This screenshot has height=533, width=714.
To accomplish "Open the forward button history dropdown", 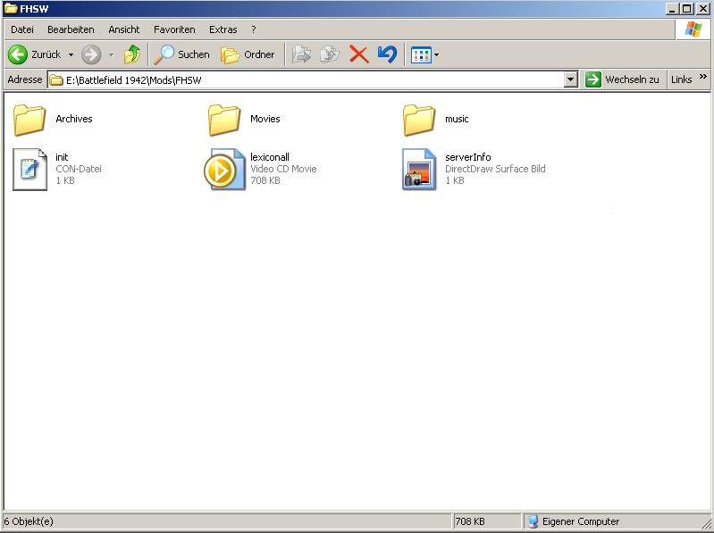I will pyautogui.click(x=112, y=54).
